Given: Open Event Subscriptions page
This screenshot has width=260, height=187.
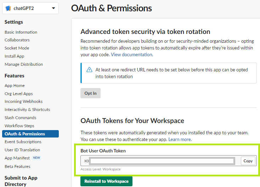Looking at the screenshot, I should tap(23, 142).
